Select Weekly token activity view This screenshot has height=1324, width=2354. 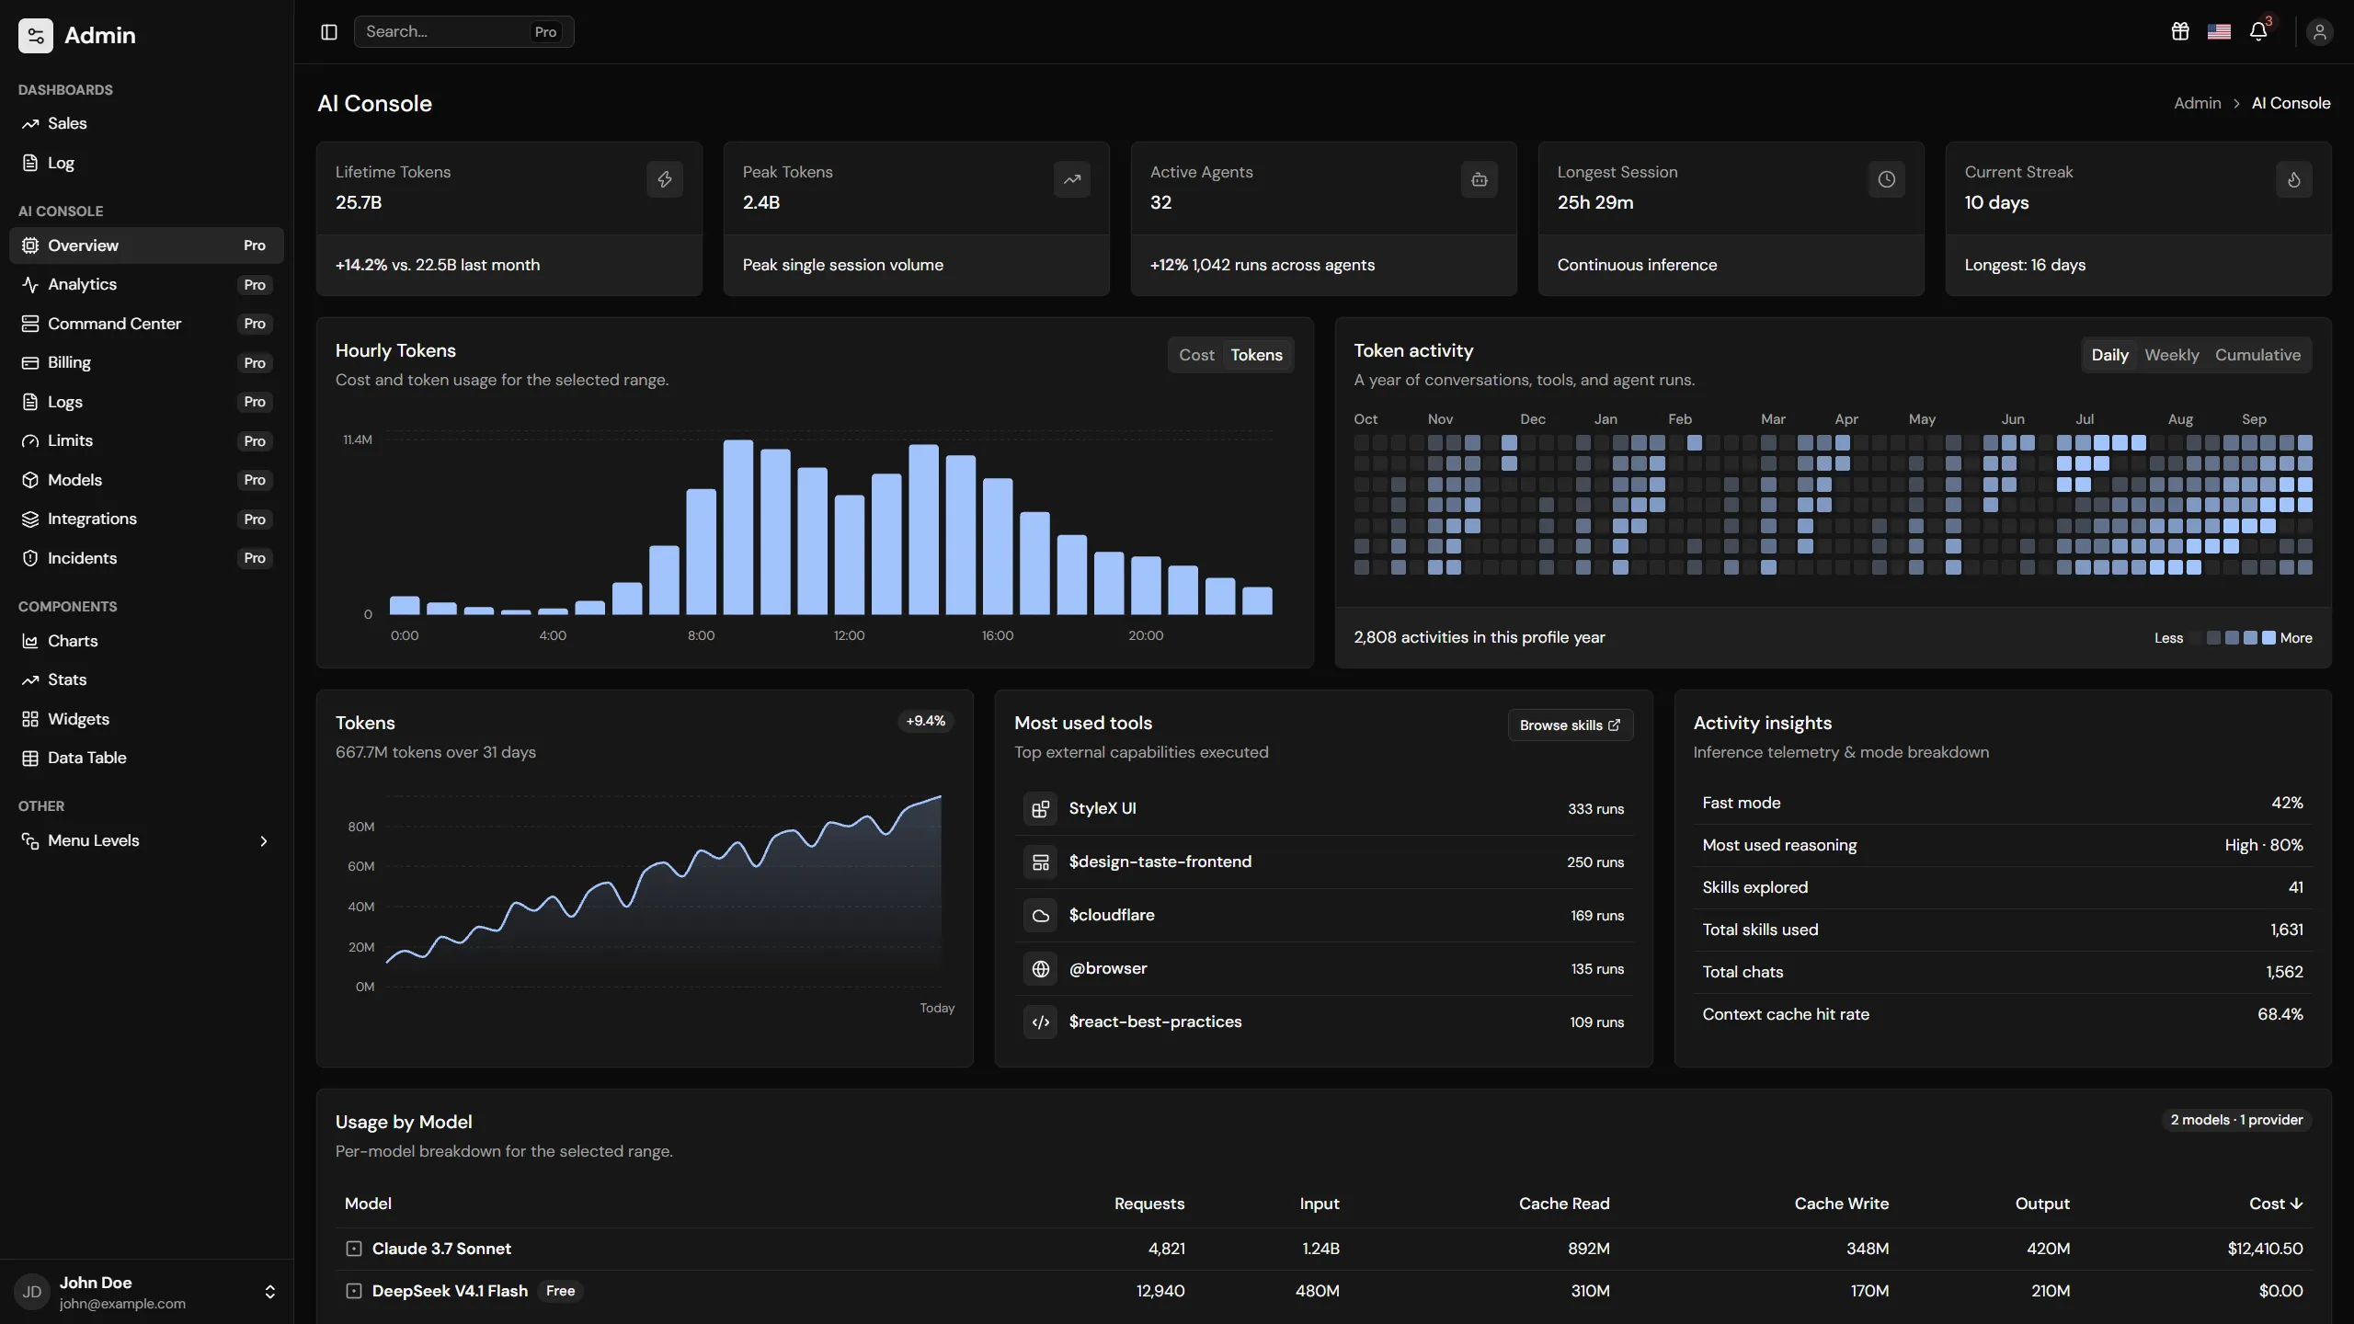point(2172,355)
